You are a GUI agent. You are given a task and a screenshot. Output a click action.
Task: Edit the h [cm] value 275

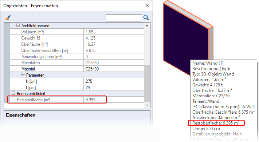[x=89, y=81]
